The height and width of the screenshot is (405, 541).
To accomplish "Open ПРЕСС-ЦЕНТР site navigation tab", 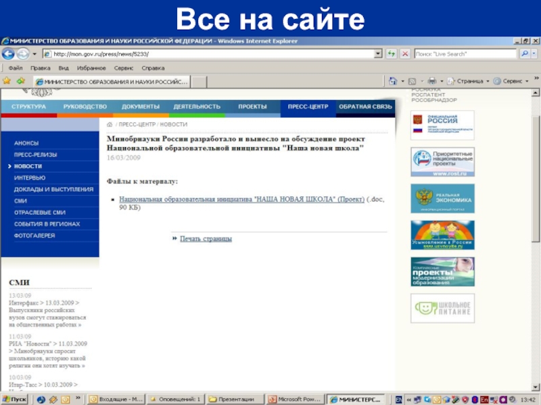I will [x=308, y=107].
